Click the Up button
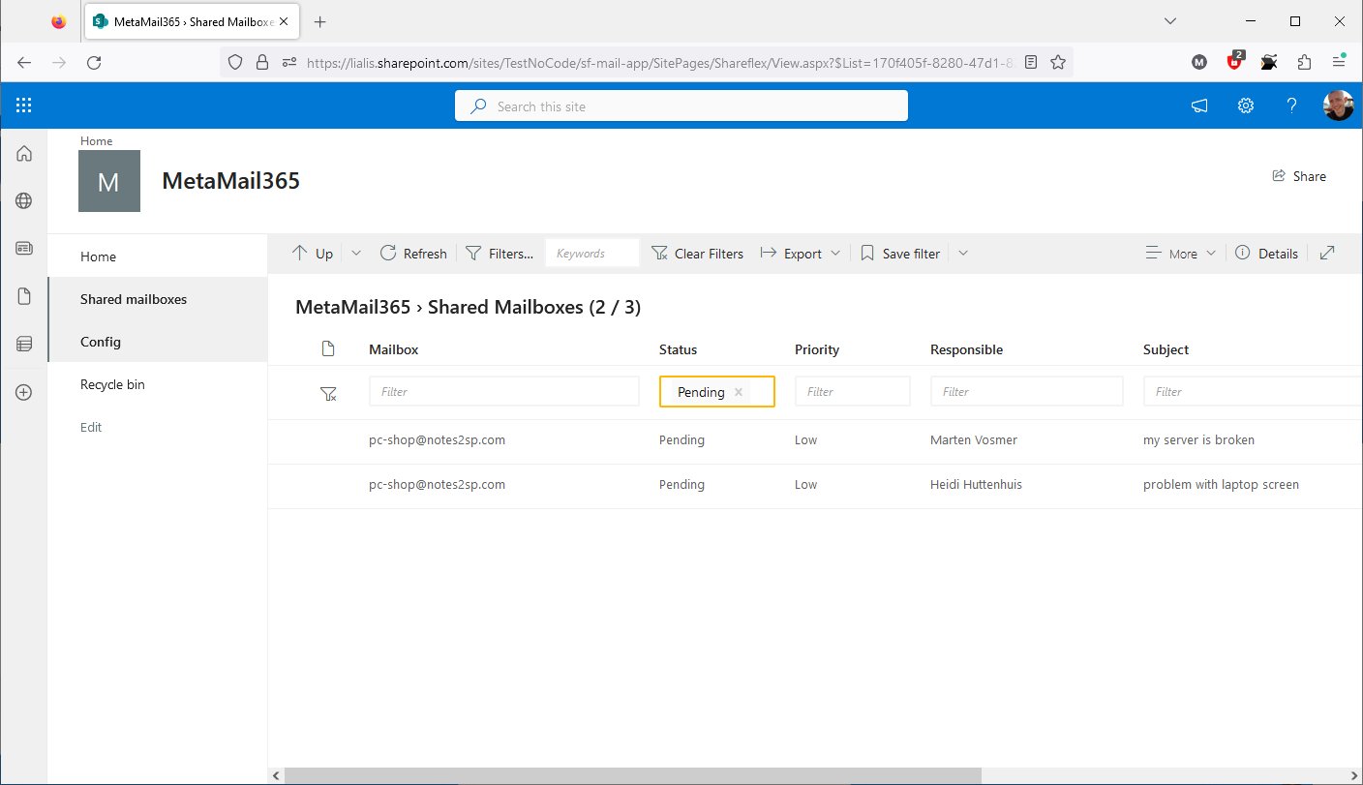Screen dimensions: 1363x785 [x=313, y=254]
